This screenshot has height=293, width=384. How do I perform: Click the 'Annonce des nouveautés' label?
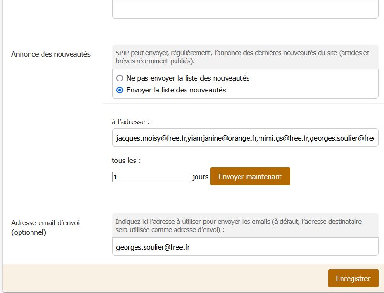[51, 54]
